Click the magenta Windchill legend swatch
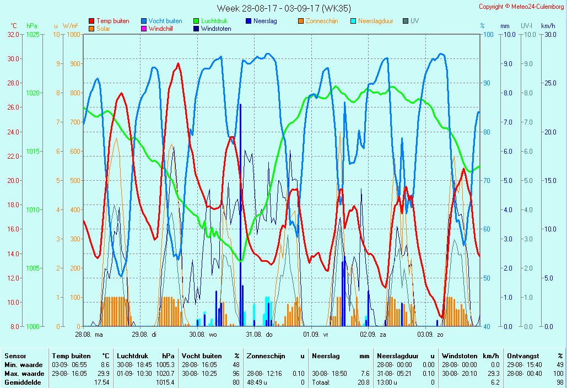567x388 pixels. pyautogui.click(x=144, y=29)
